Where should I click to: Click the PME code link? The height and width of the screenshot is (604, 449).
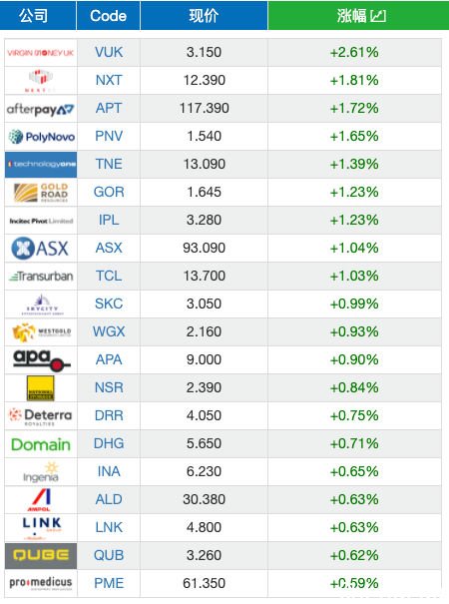tap(109, 583)
